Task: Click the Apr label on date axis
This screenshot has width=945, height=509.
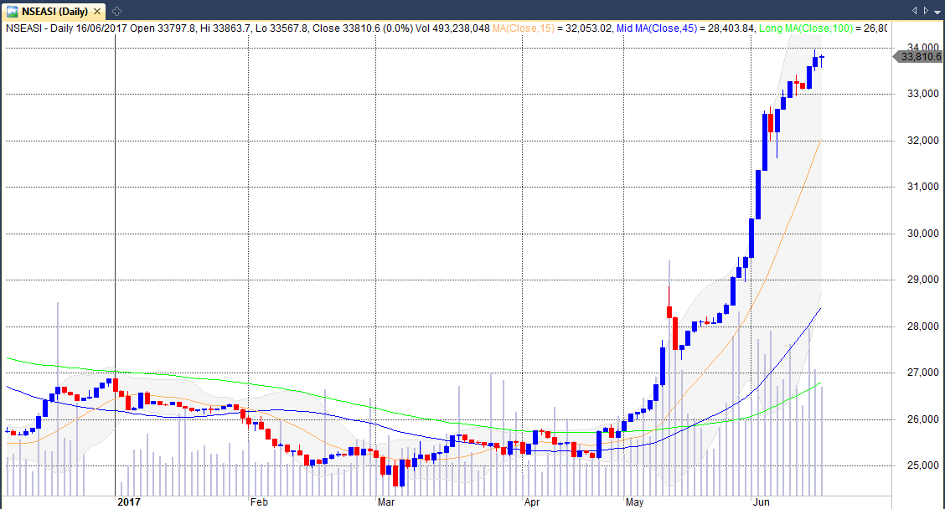Action: 531,502
